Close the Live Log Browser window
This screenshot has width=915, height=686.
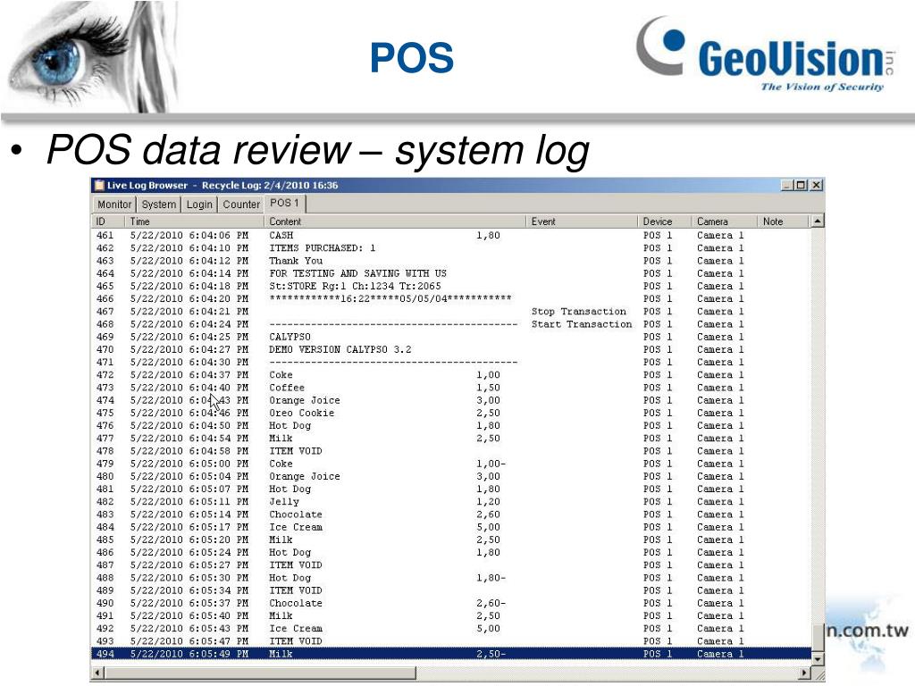pyautogui.click(x=816, y=186)
